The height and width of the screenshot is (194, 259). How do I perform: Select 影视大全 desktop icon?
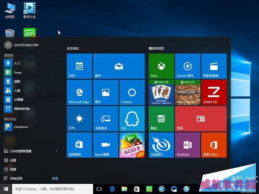pyautogui.click(x=30, y=10)
